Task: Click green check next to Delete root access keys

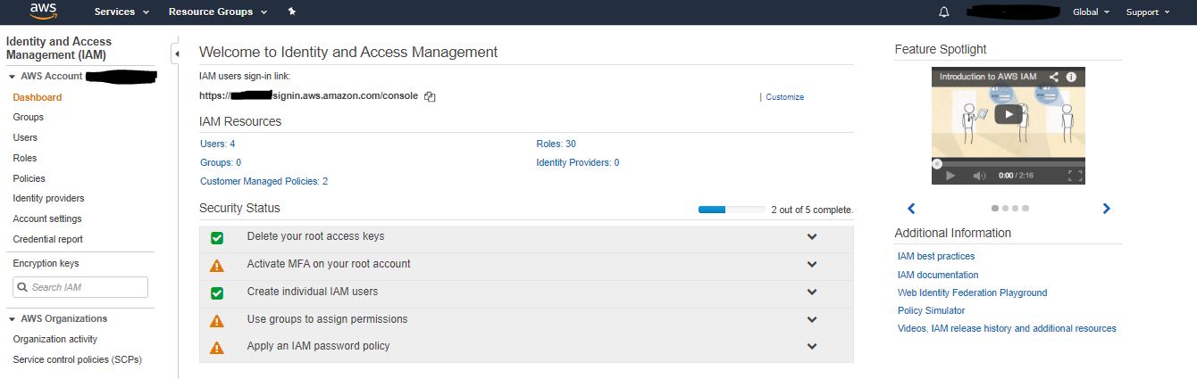Action: (x=217, y=237)
